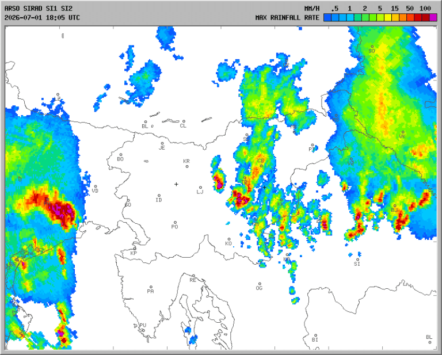Click the BO marker near the border
The height and width of the screenshot is (355, 442).
[x=121, y=155]
